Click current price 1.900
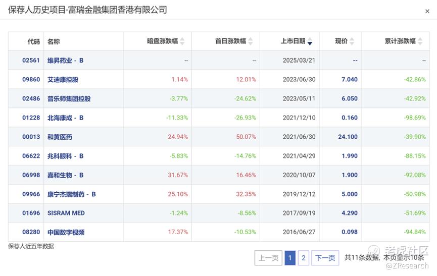Screen dimensions: 437x276 pos(350,175)
